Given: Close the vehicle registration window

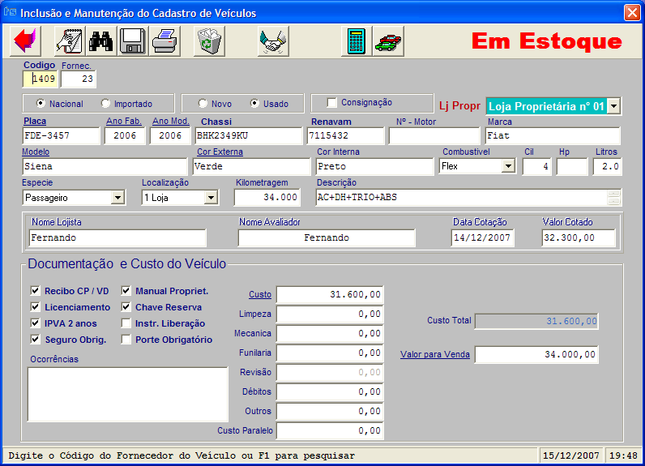Looking at the screenshot, I should click(x=632, y=12).
